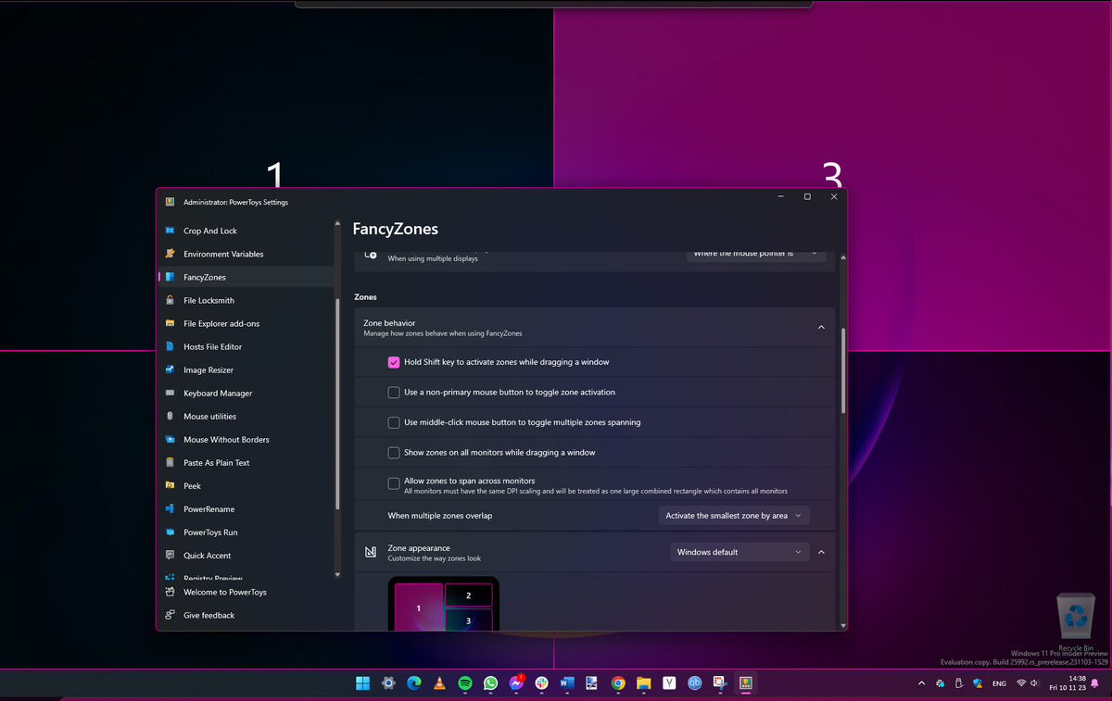Image resolution: width=1112 pixels, height=701 pixels.
Task: Click Give feedback
Action: (x=209, y=615)
